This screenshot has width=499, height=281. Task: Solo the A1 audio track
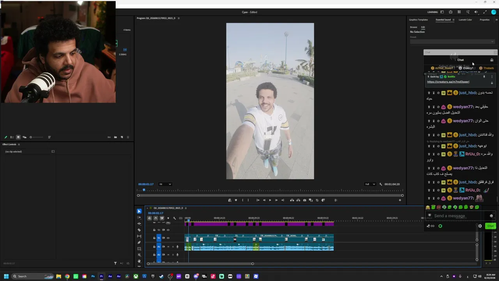tap(173, 247)
